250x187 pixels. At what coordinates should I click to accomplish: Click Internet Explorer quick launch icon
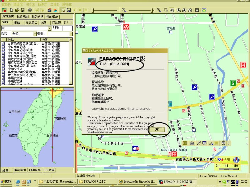(x=18, y=181)
